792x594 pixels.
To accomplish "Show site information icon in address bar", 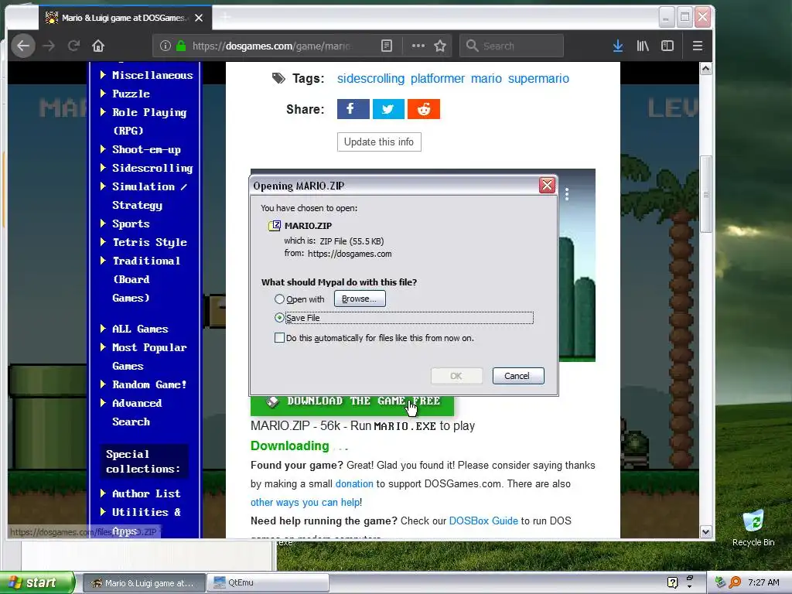I will [166, 46].
